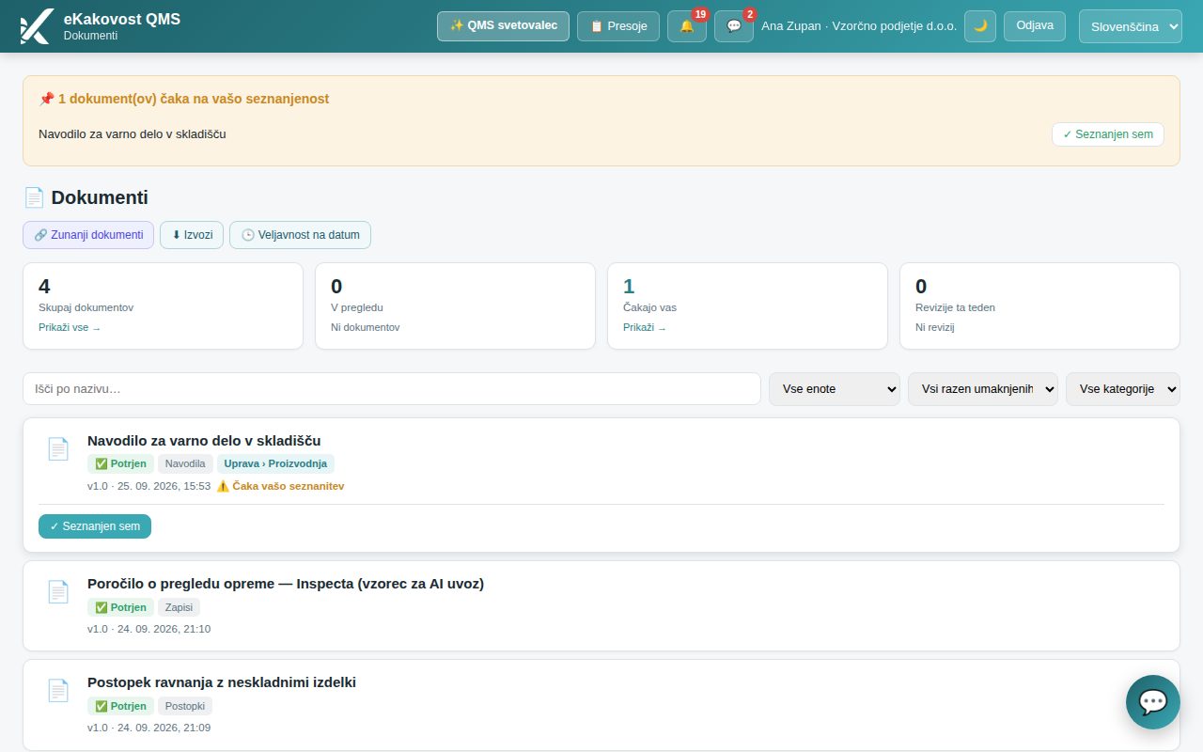Expand the Vsi razen umaknjenih dropdown
The width and height of the screenshot is (1203, 752).
[x=983, y=389]
